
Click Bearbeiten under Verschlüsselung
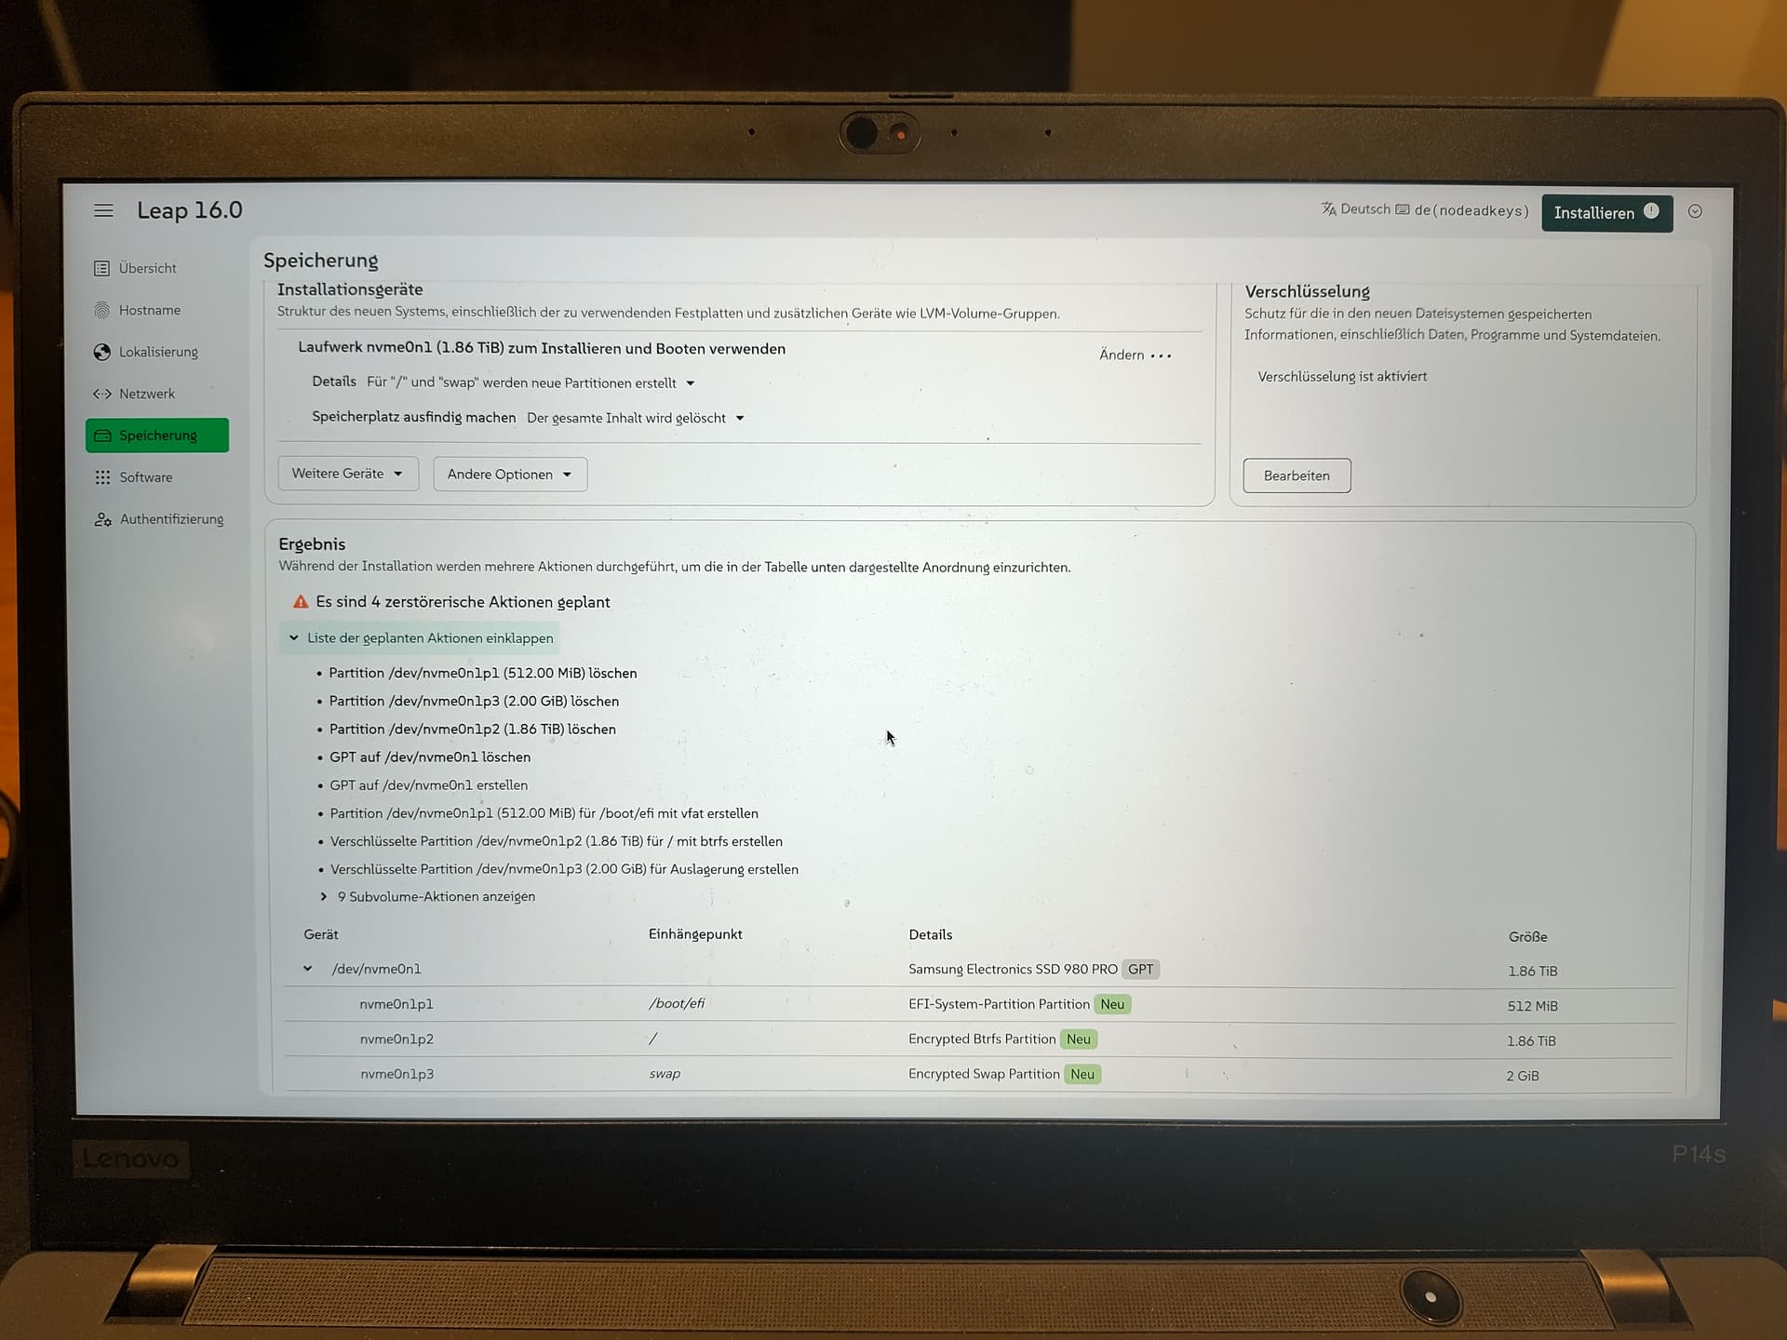1296,476
